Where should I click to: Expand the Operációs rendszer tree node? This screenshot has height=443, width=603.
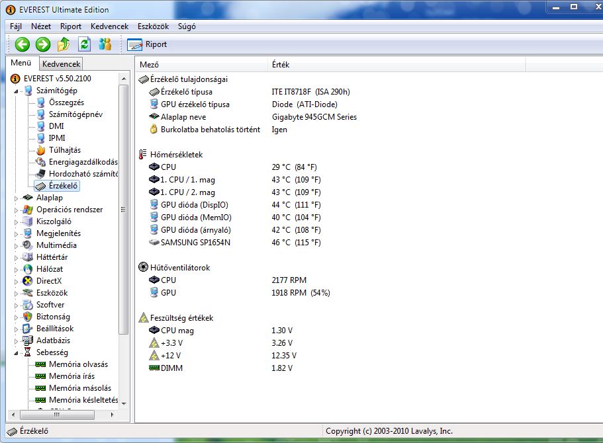[x=16, y=210]
